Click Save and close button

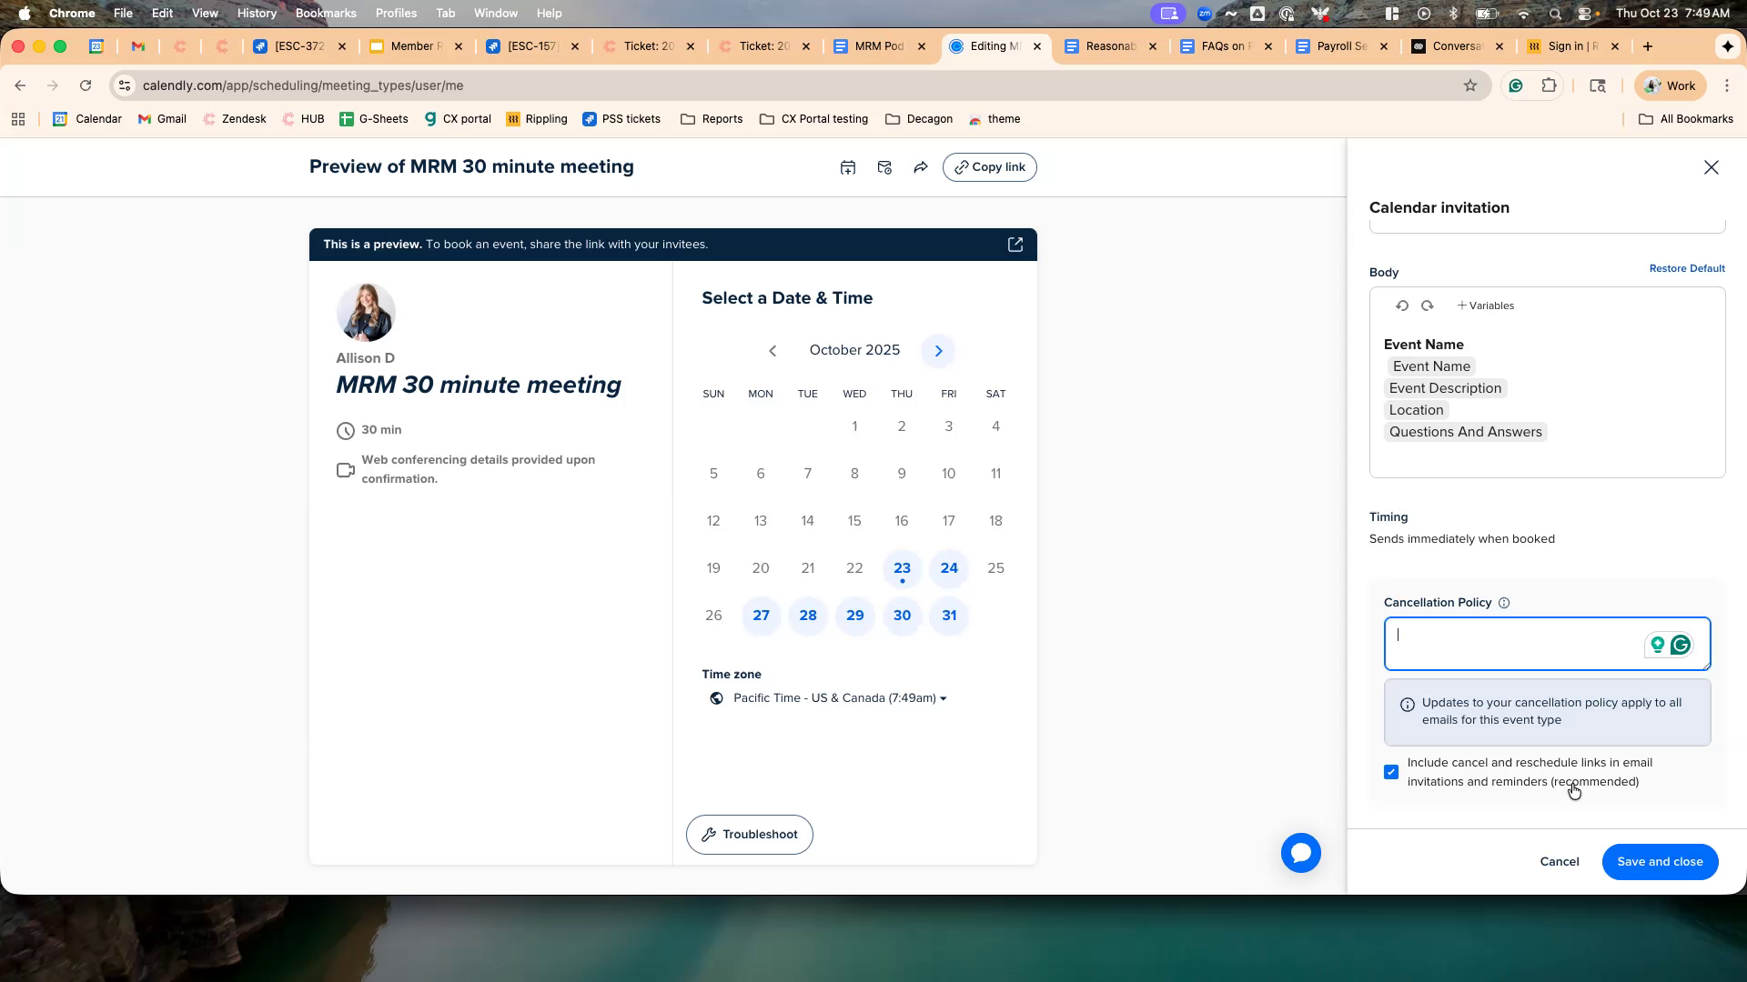point(1659,861)
